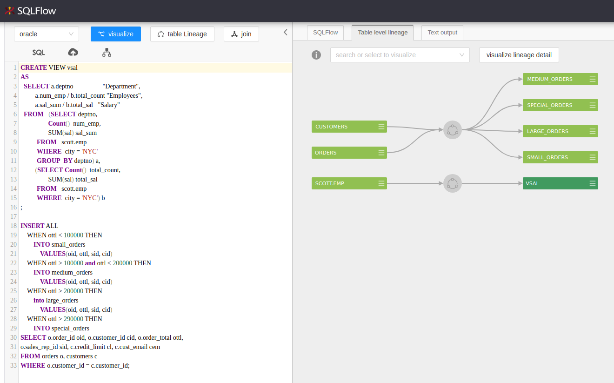
Task: Open menu icon on SPECIAL_ORDERS node
Action: tap(593, 105)
